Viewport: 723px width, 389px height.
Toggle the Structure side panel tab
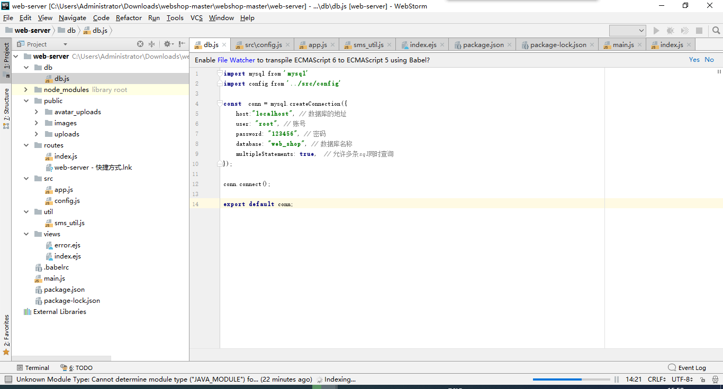pyautogui.click(x=6, y=108)
